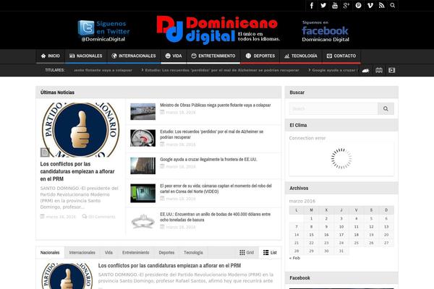Screen dimensions: 434x289
Task: Switch to the Deportes category tab
Action: pyautogui.click(x=166, y=252)
